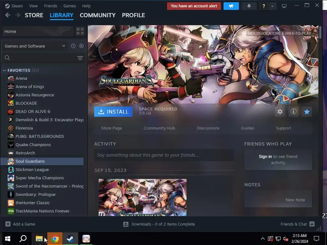Show the game information icon
The width and height of the screenshot is (327, 245).
click(293, 112)
